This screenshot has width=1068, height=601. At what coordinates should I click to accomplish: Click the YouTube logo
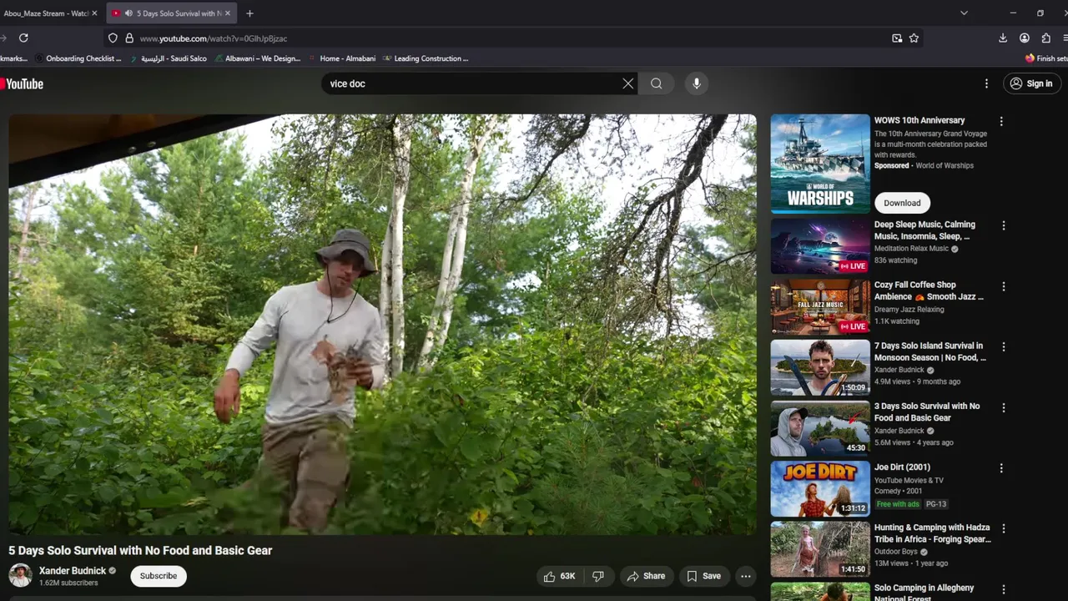coord(22,83)
